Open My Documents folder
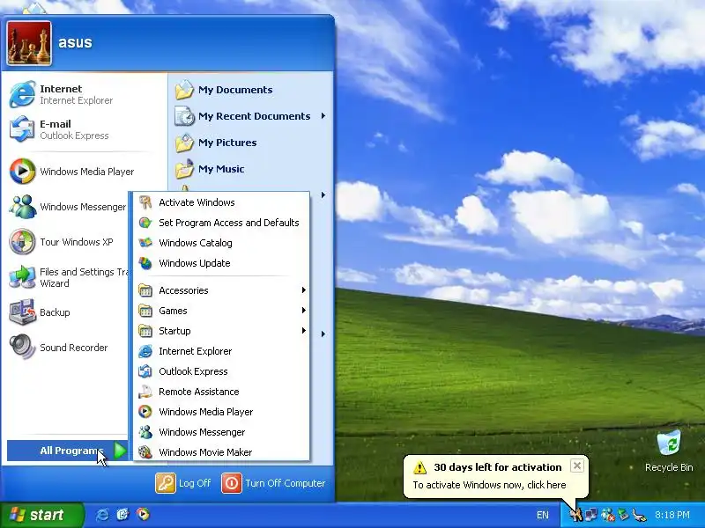The height and width of the screenshot is (528, 705). [250, 90]
